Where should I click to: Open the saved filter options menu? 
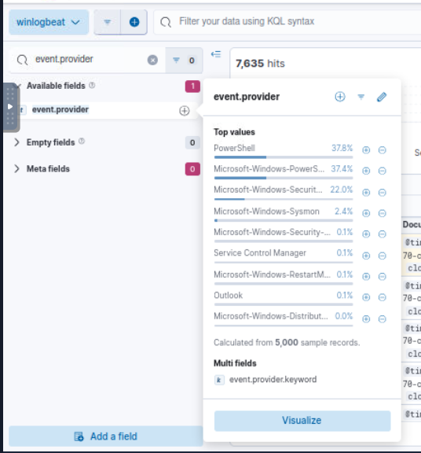(108, 22)
